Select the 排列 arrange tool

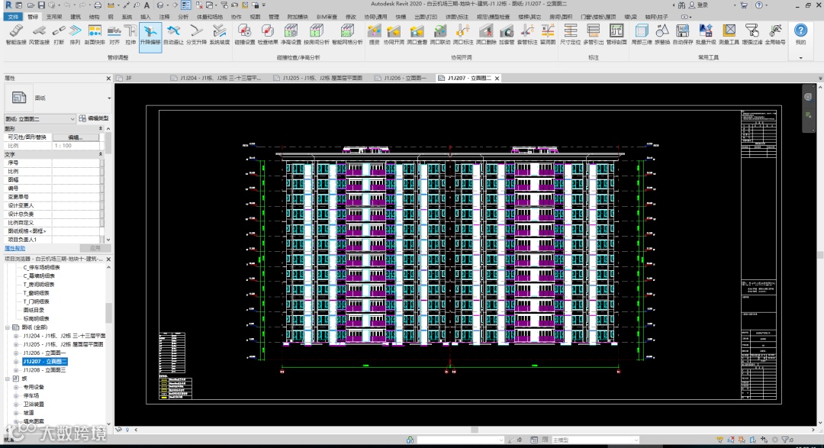pos(75,35)
